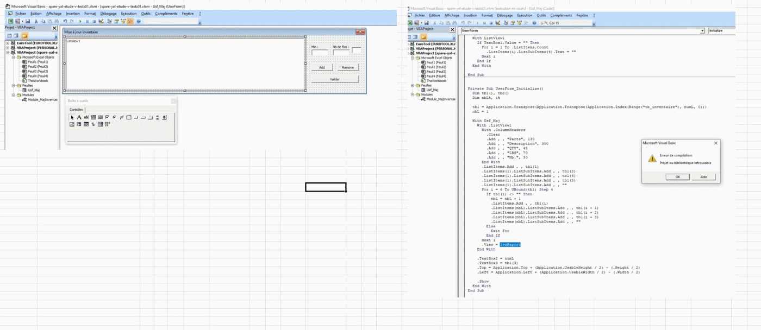Image resolution: width=761 pixels, height=330 pixels.
Task: Collapse the Microsoft Excel Objets folder in left panel
Action: tap(13, 57)
